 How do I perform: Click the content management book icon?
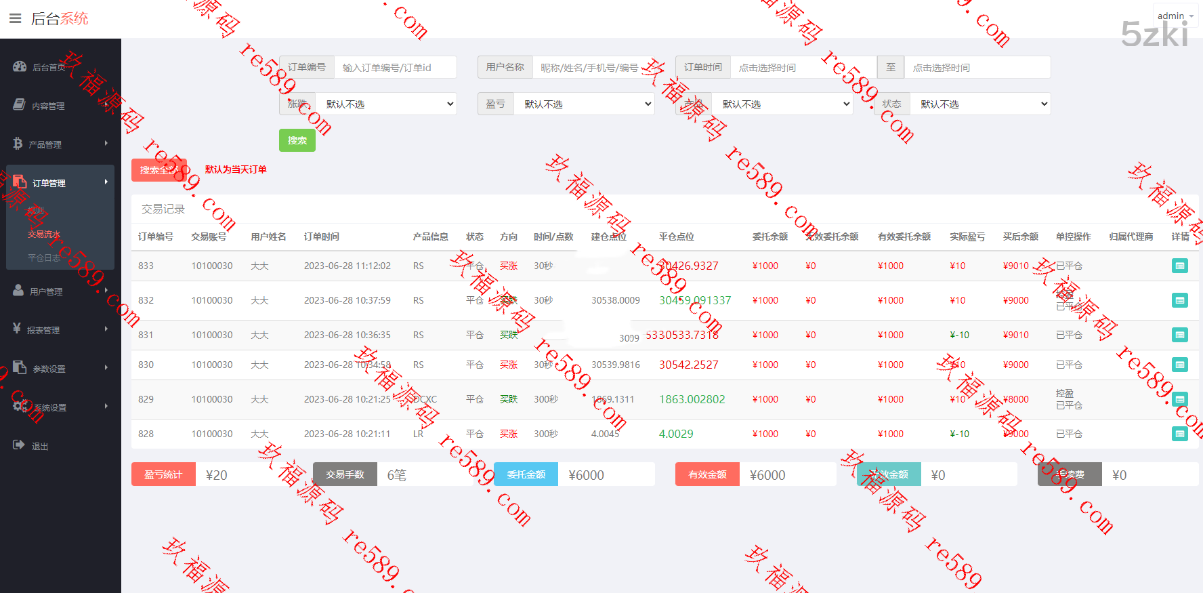pyautogui.click(x=19, y=105)
